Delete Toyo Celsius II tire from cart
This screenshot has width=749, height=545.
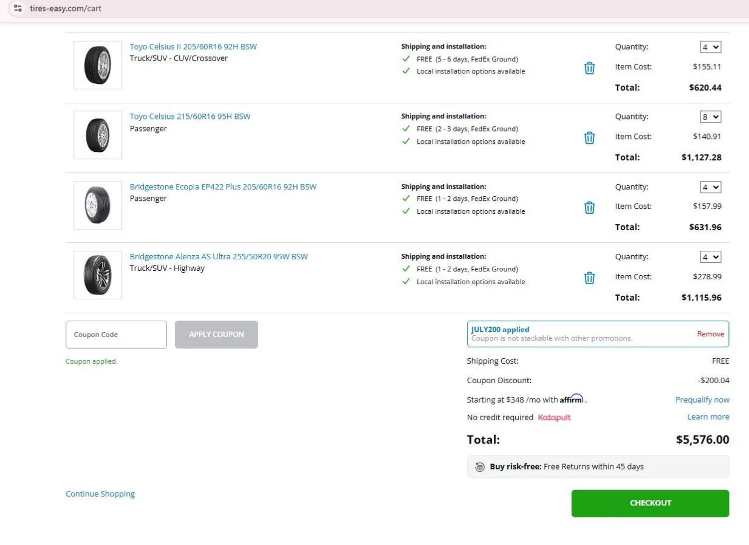point(589,68)
